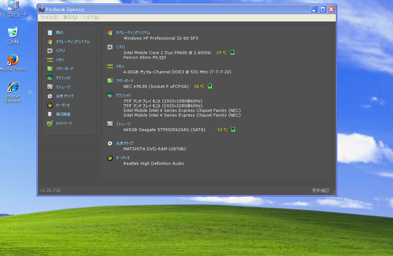Launch Mozilla Firefox from the desktop

[x=13, y=63]
